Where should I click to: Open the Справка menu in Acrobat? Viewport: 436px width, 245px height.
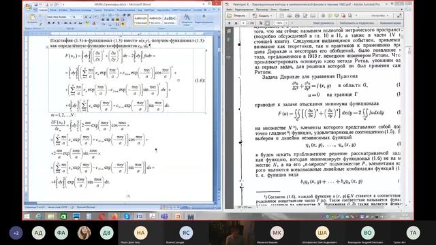pyautogui.click(x=284, y=10)
